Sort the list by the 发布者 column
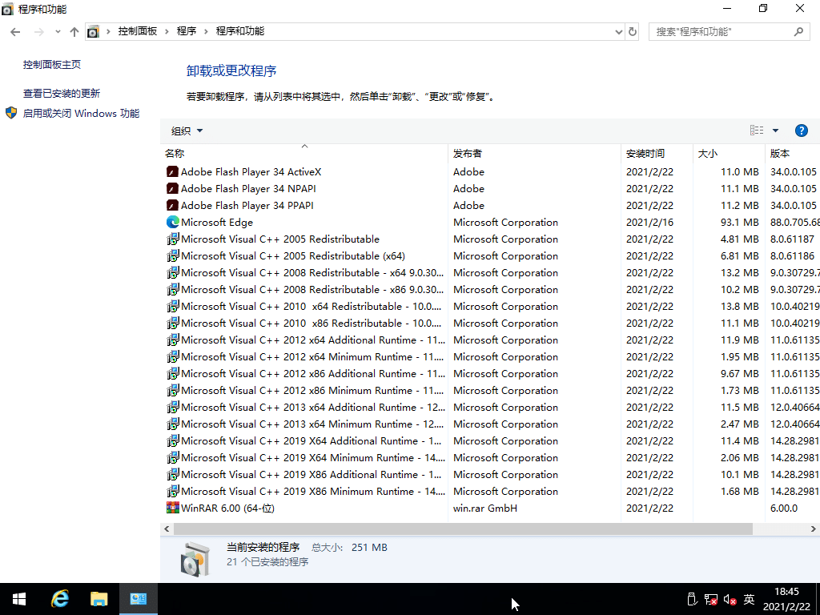The height and width of the screenshot is (615, 820). [x=468, y=154]
